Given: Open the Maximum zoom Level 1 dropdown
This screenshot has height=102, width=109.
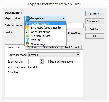Looking at the screenshot, I should (x=54, y=55).
